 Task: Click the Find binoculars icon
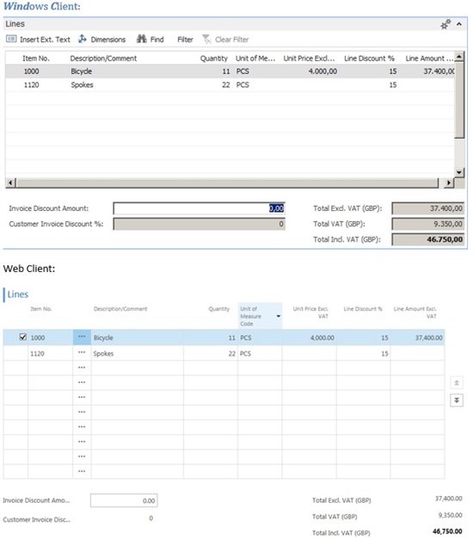click(x=141, y=39)
